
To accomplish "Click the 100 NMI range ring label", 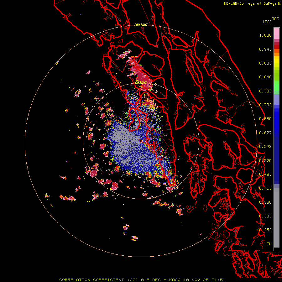I will point(141,25).
